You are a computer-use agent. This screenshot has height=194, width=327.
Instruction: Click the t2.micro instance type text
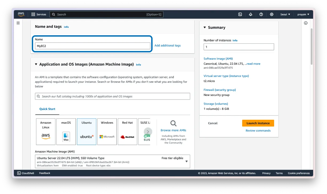[209, 81]
